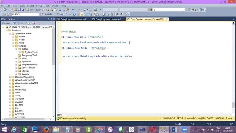Select the Temporary Tables folder
The height and width of the screenshot is (133, 236).
(x=30, y=55)
